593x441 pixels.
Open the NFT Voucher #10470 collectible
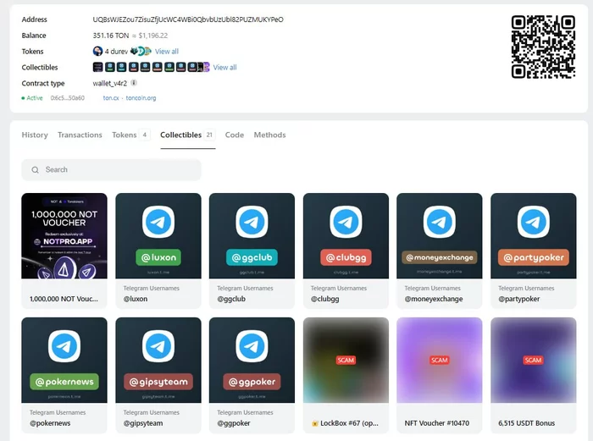(440, 375)
